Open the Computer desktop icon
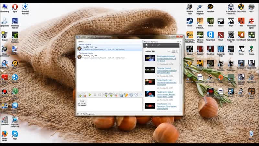The width and height of the screenshot is (259, 146). (x=5, y=8)
